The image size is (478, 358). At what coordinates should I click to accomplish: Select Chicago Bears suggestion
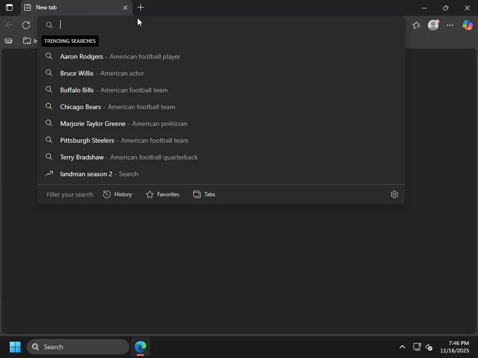click(221, 107)
